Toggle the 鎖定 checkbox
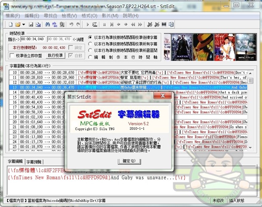 (71, 48)
